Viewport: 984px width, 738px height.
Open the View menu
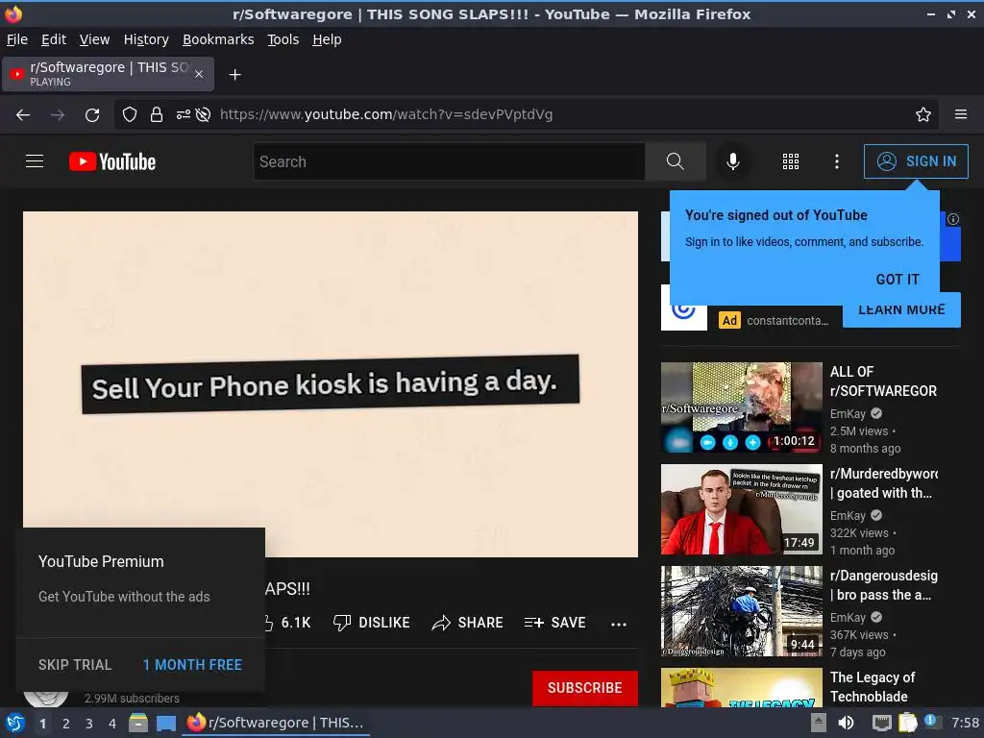pos(94,39)
